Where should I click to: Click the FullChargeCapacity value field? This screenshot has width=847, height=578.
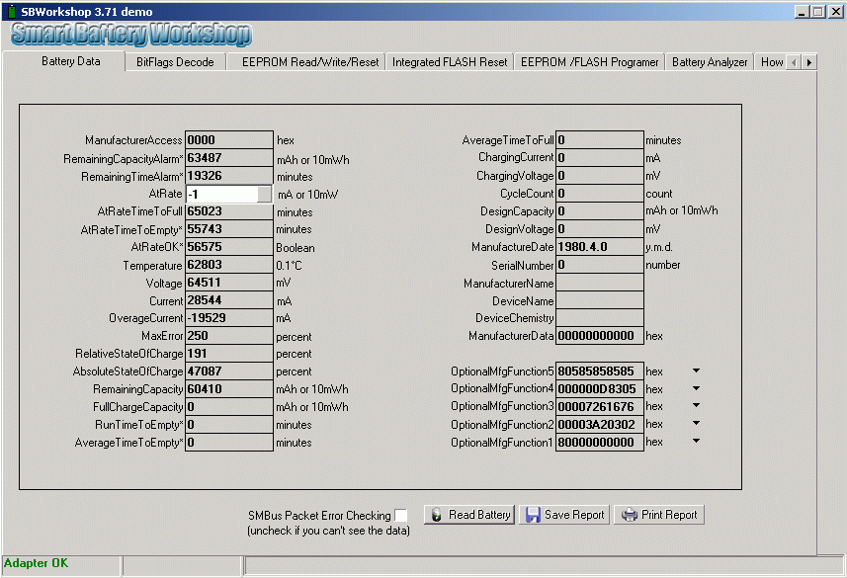229,407
